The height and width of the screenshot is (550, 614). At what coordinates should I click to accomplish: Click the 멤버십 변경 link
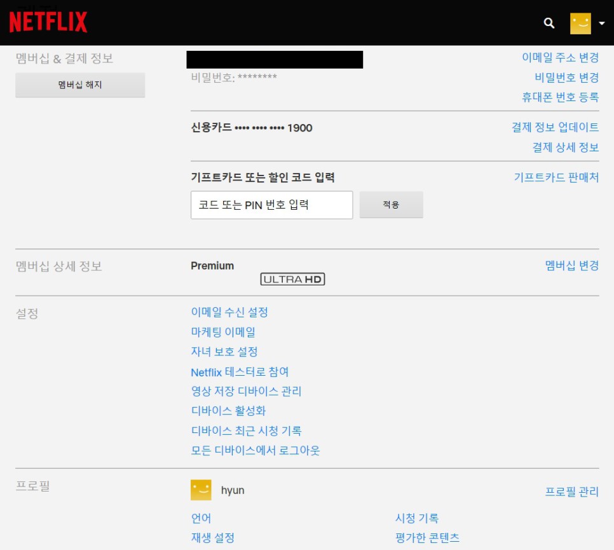pos(572,266)
